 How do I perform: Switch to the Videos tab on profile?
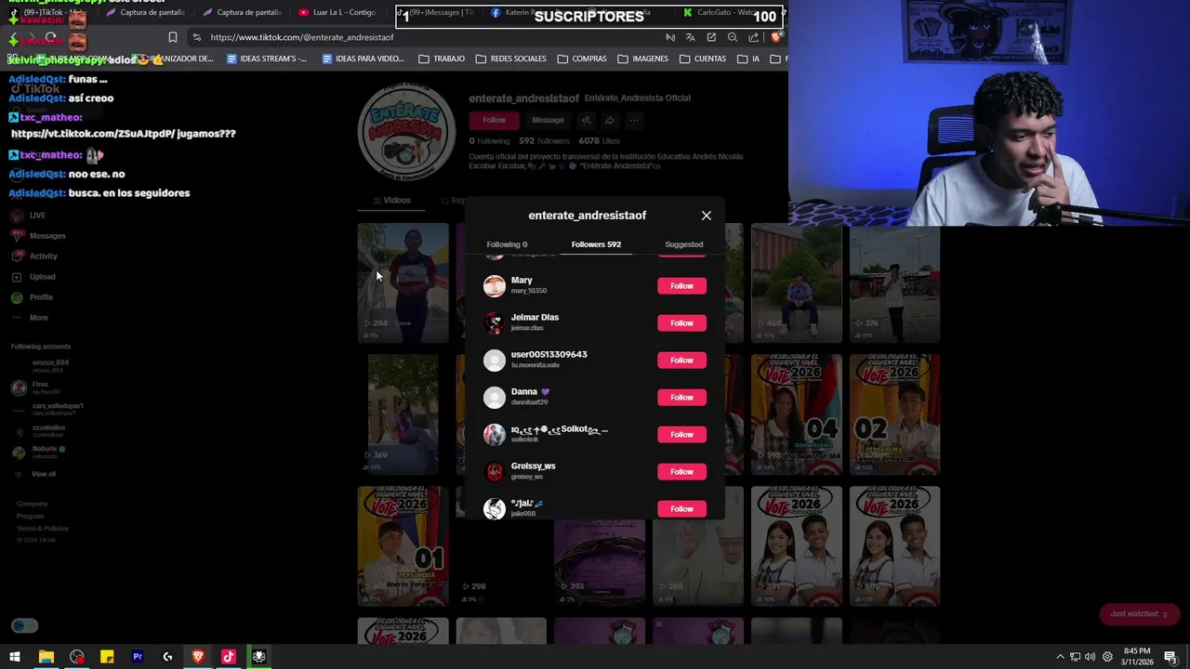tap(392, 201)
